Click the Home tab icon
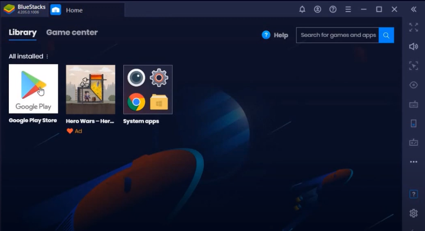 click(55, 10)
